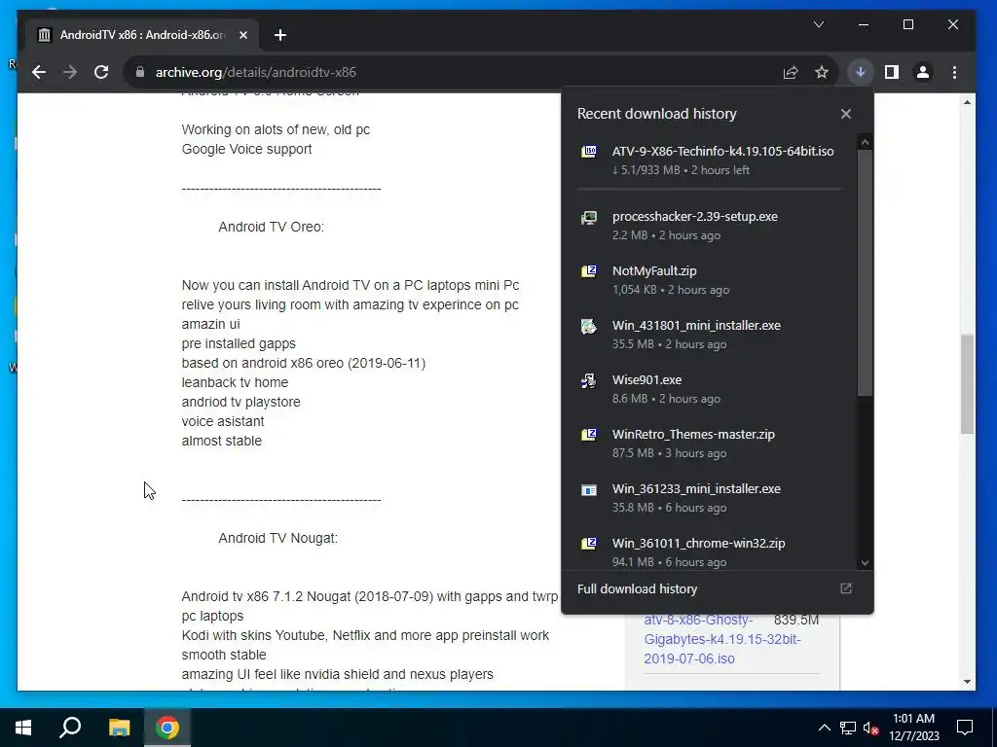Image resolution: width=997 pixels, height=747 pixels.
Task: Open File Explorer from taskbar
Action: tap(119, 728)
